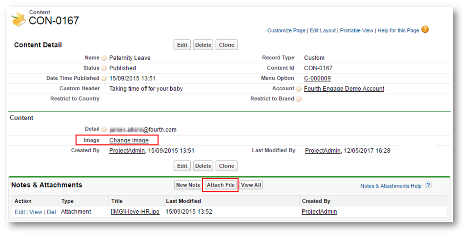Click Del for the I-love-HR.jpg attachment
The width and height of the screenshot is (463, 234).
[x=51, y=212]
